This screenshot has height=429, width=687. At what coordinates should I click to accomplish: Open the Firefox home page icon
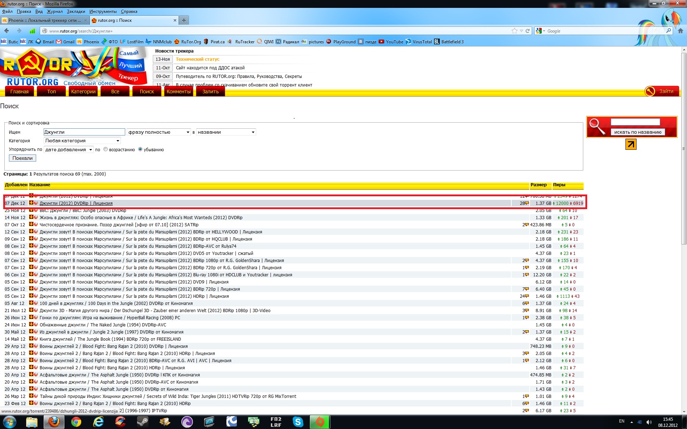coord(680,31)
